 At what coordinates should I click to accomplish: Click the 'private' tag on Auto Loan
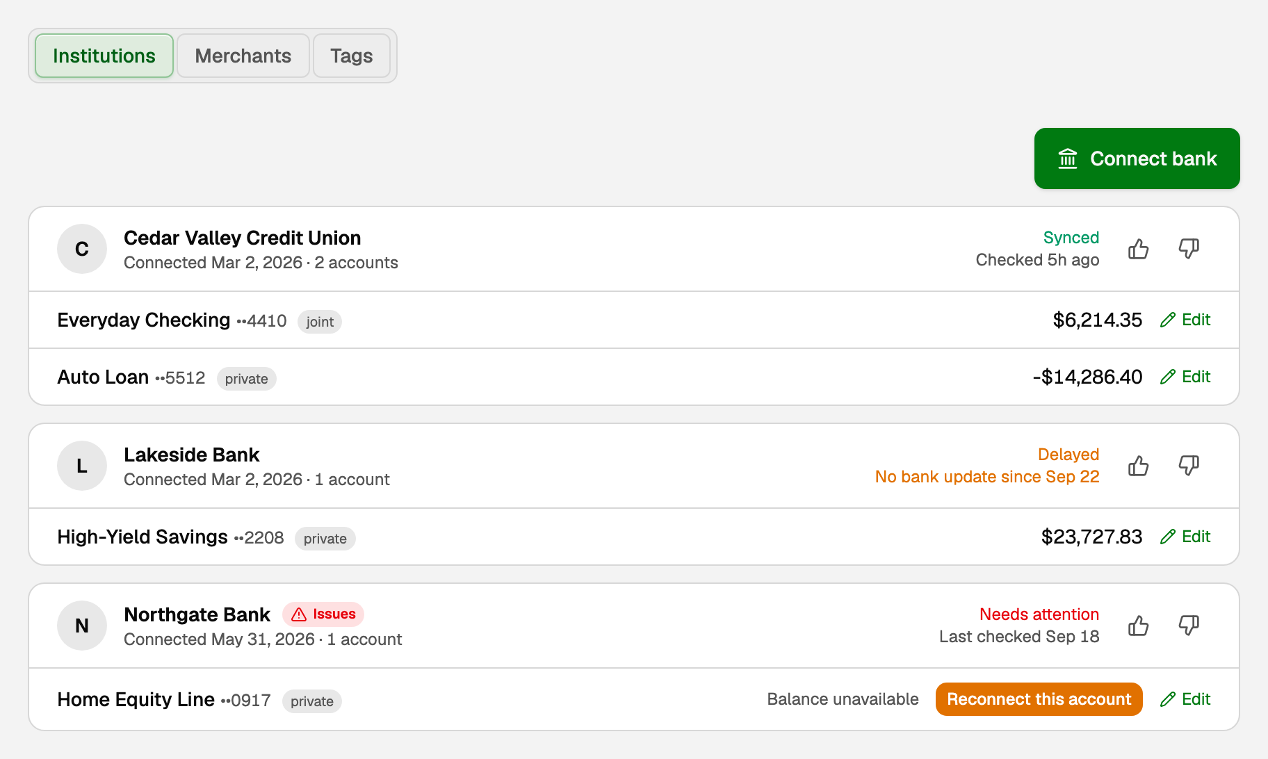tap(247, 379)
